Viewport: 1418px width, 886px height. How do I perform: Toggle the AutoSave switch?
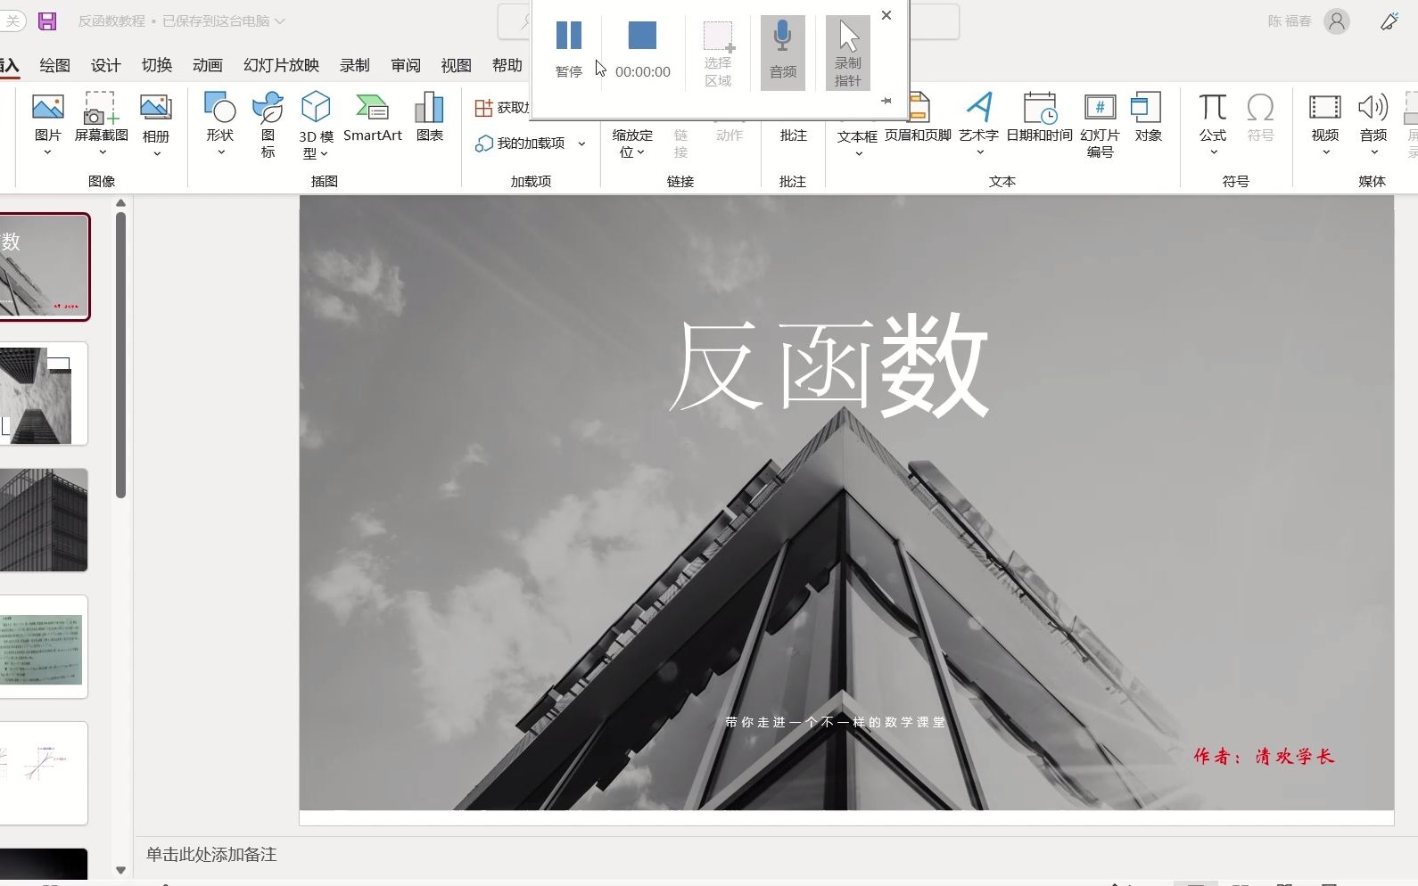pos(12,21)
